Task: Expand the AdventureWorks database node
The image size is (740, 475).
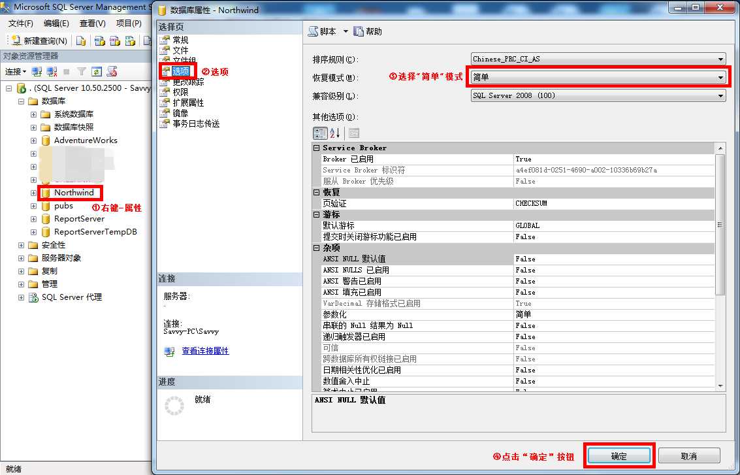Action: point(33,140)
